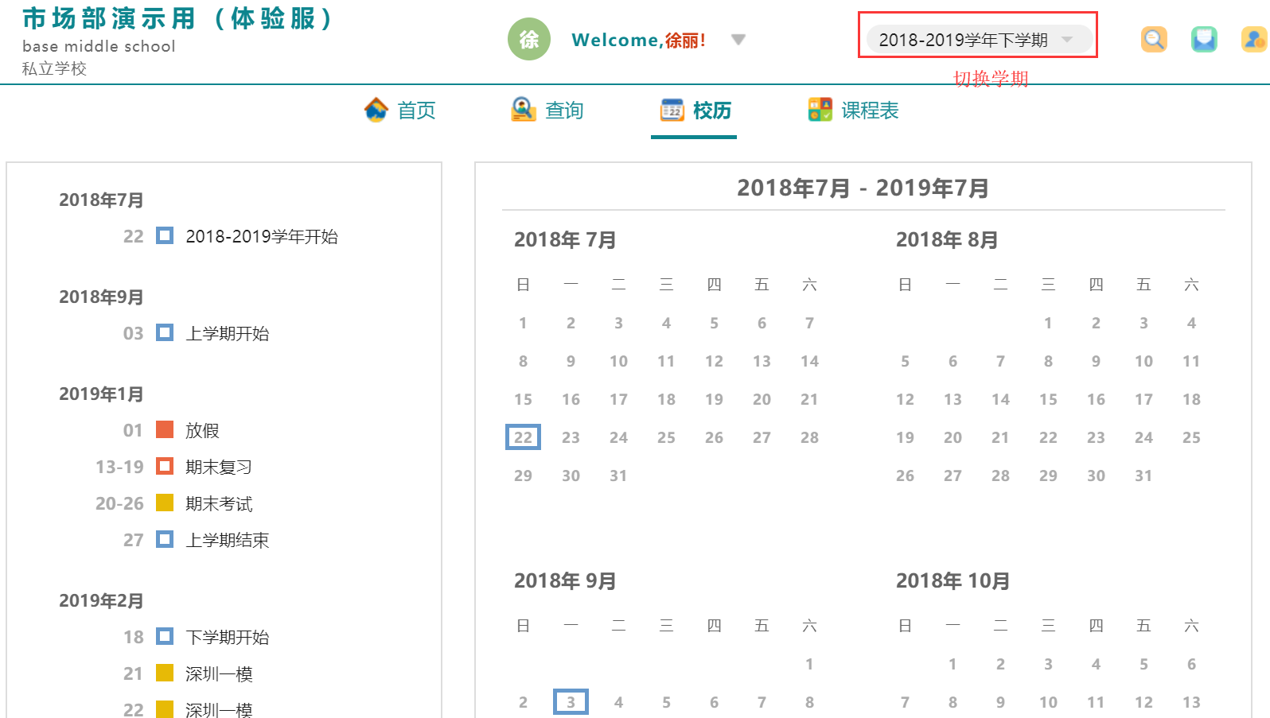Click the blue marker for 上学期结束
Image resolution: width=1270 pixels, height=718 pixels.
165,539
